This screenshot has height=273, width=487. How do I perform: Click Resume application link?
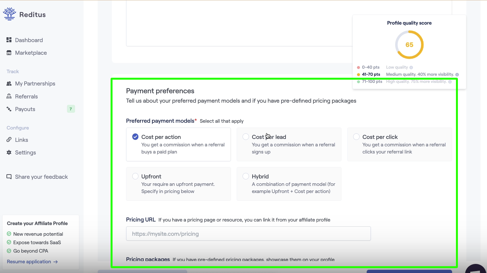pyautogui.click(x=28, y=261)
